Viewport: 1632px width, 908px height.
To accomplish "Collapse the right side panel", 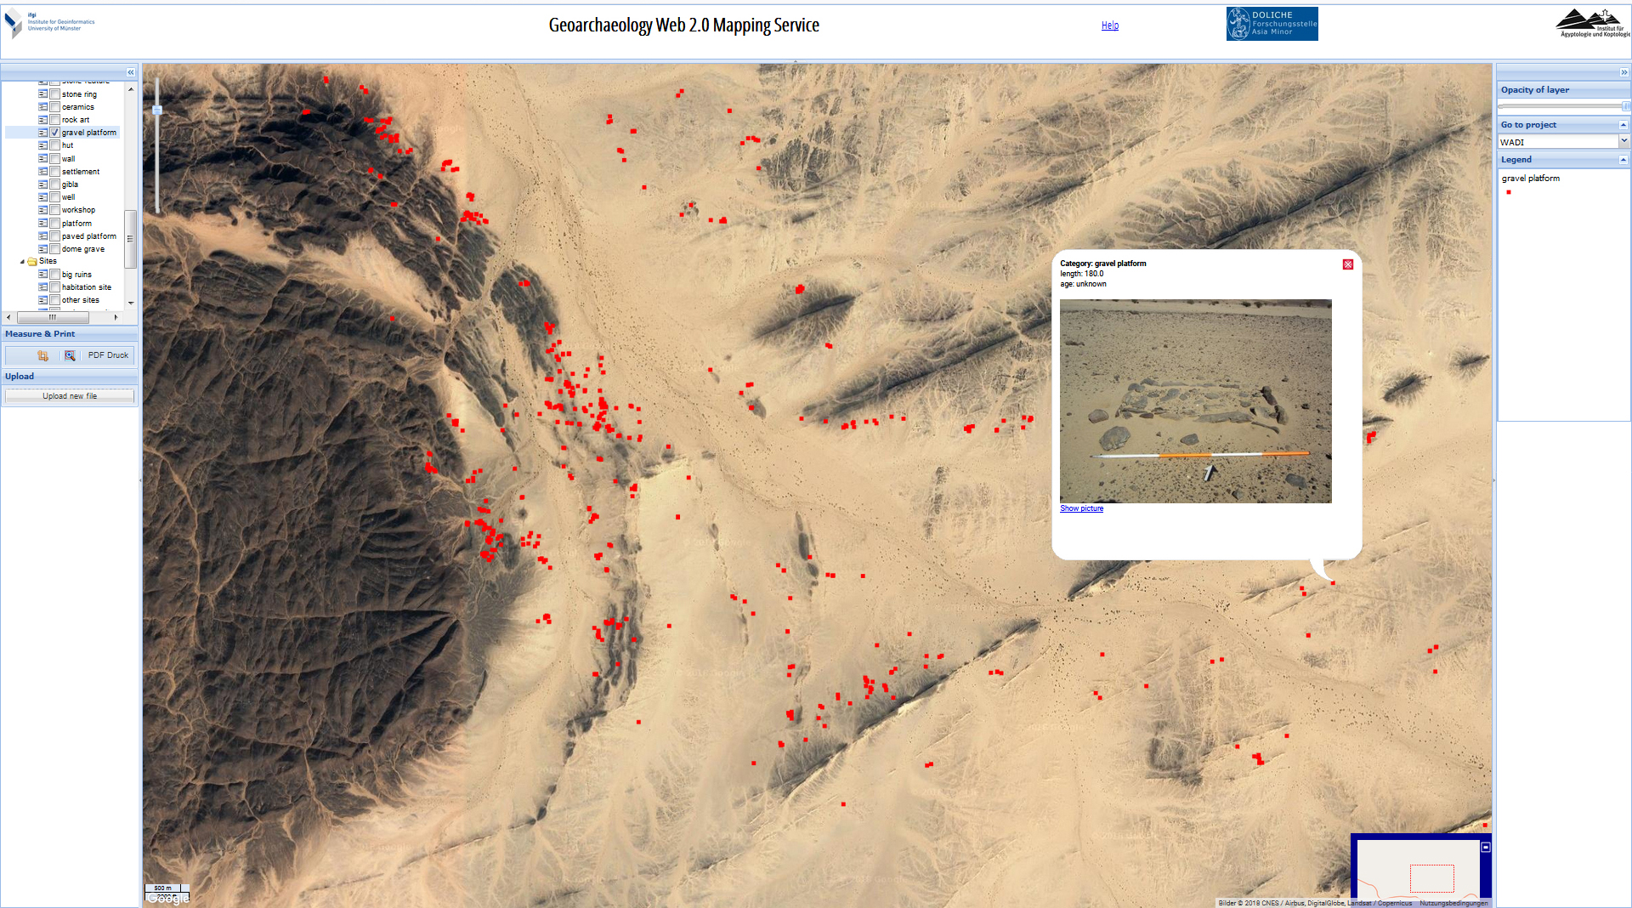I will (1623, 72).
